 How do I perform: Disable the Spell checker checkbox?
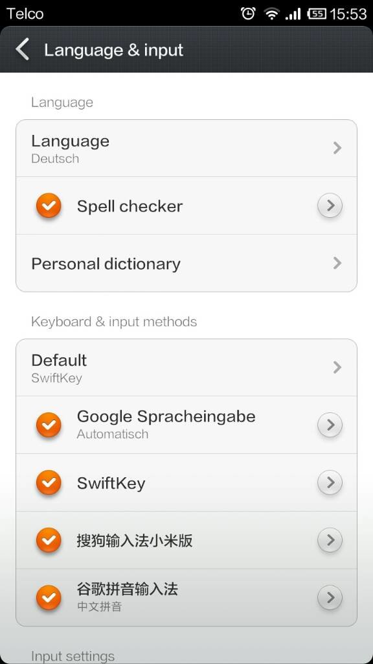[x=49, y=206]
